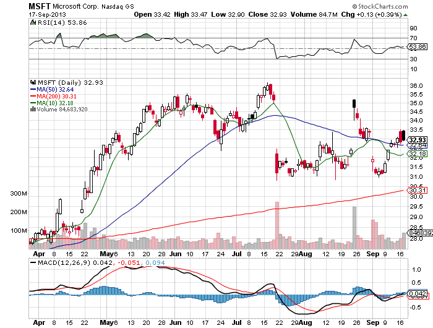The image size is (433, 328).
Task: Click the 'MACD(12,26,9) 0.042' legend label
Action: (x=75, y=262)
